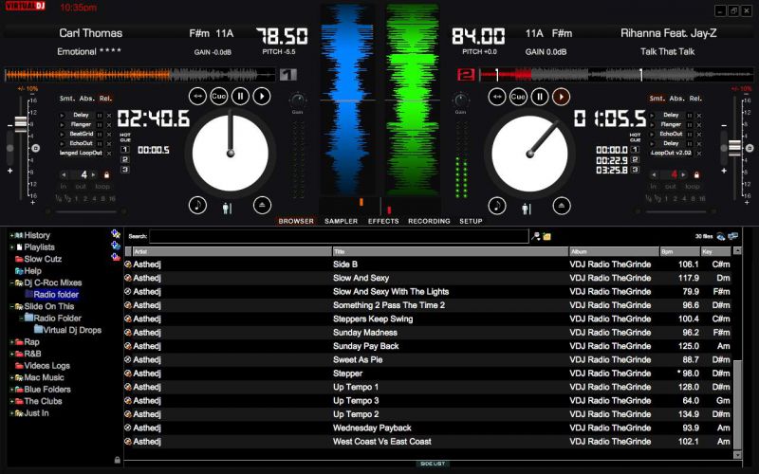759x474 pixels.
Task: Click the person-and-bar icon below deck 2 jog wheel
Action: pyautogui.click(x=527, y=209)
